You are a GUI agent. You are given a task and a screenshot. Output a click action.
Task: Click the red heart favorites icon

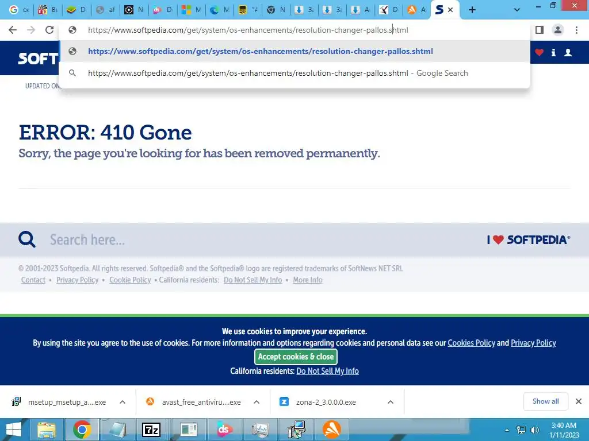[540, 52]
